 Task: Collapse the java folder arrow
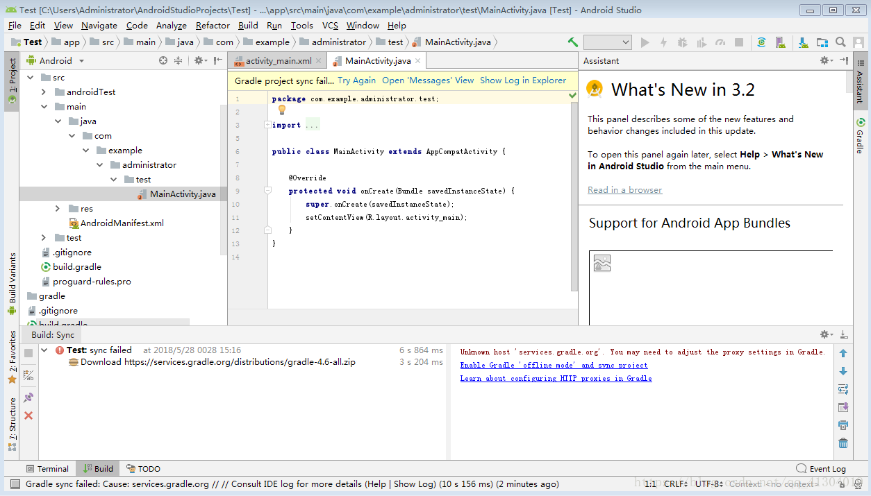[x=58, y=121]
